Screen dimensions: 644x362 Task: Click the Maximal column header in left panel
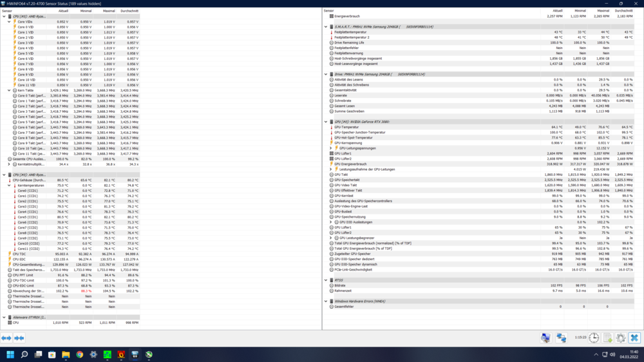[x=108, y=11]
